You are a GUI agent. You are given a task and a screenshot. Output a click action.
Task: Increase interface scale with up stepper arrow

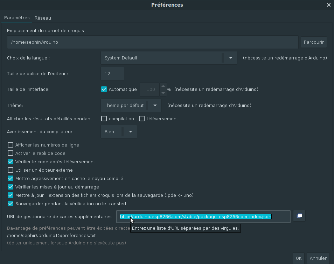point(163,86)
